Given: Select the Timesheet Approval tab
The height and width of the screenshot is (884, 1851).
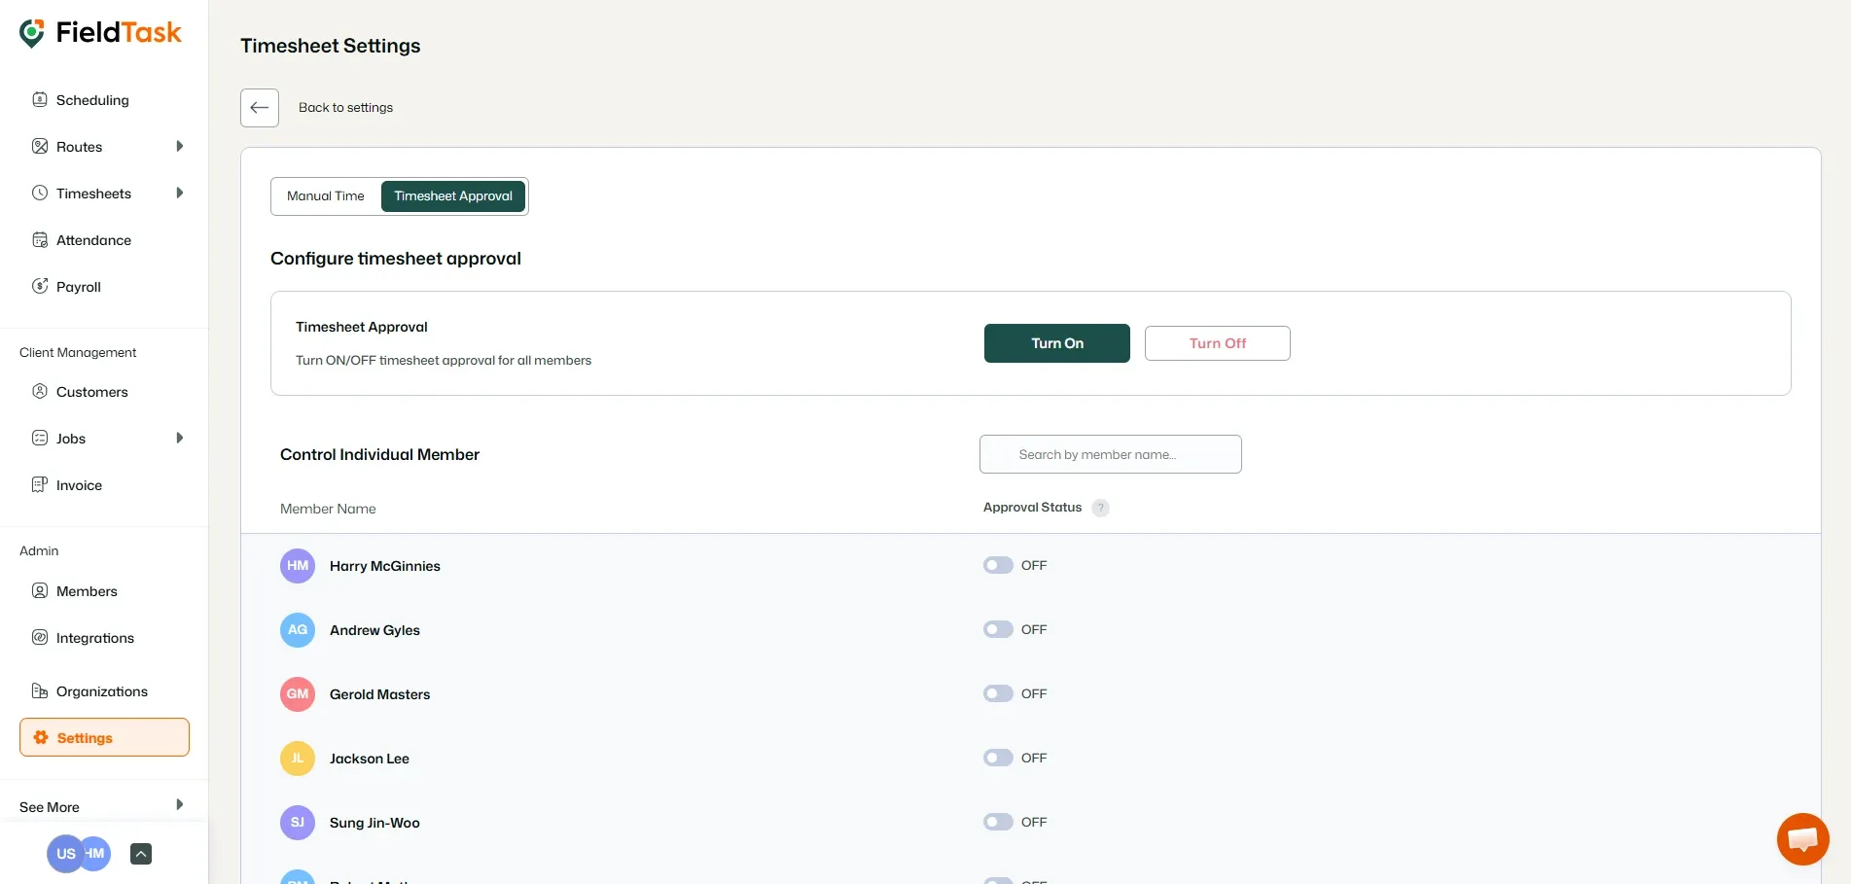Looking at the screenshot, I should [x=453, y=196].
